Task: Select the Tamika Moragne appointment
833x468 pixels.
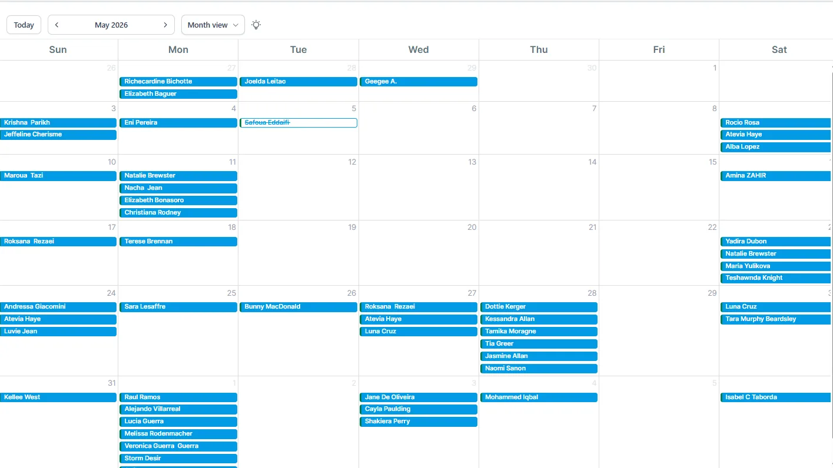Action: click(x=539, y=332)
